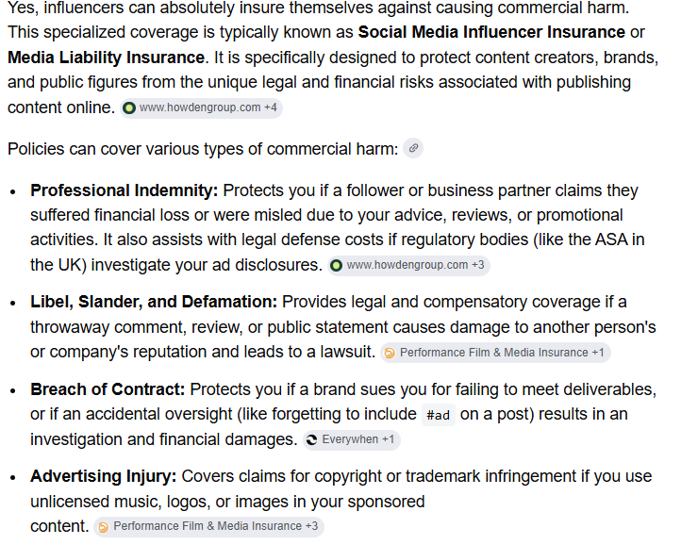Image resolution: width=681 pixels, height=545 pixels.
Task: Click the Everywhen logo icon in its chip
Action: (312, 440)
